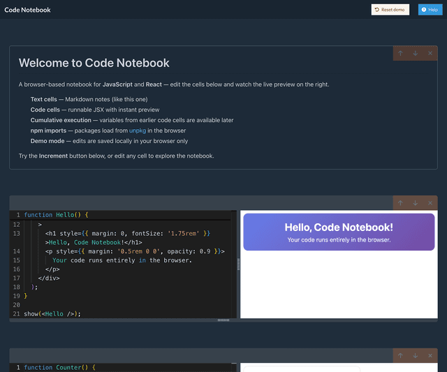Screen dimensions: 447x372
Task: Click line number 21 in Hello editor
Action: pos(17,314)
